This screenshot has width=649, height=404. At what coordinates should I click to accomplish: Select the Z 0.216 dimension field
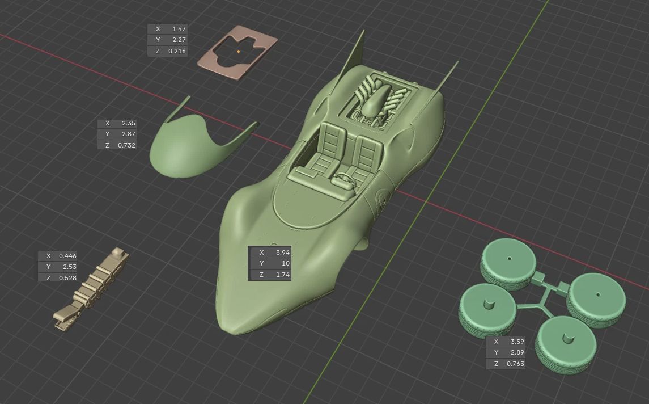[167, 51]
